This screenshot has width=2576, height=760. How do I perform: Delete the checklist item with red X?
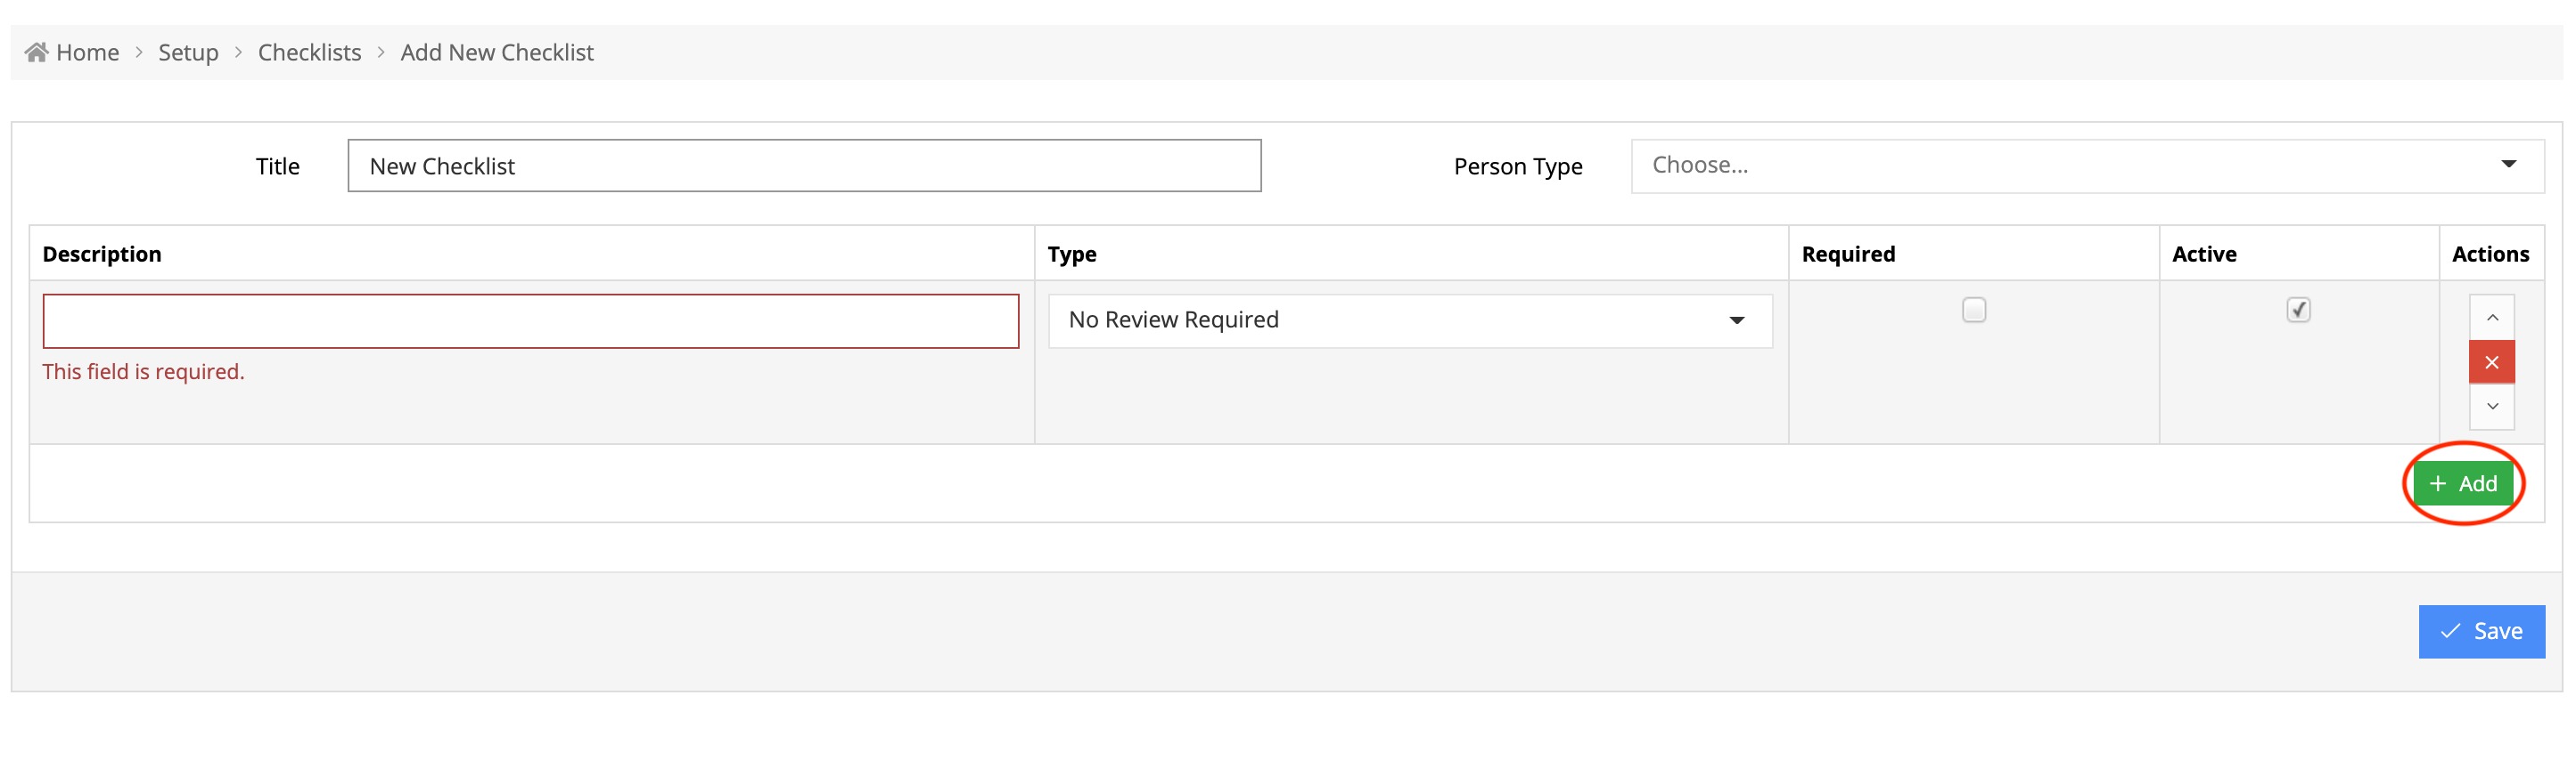pos(2491,362)
